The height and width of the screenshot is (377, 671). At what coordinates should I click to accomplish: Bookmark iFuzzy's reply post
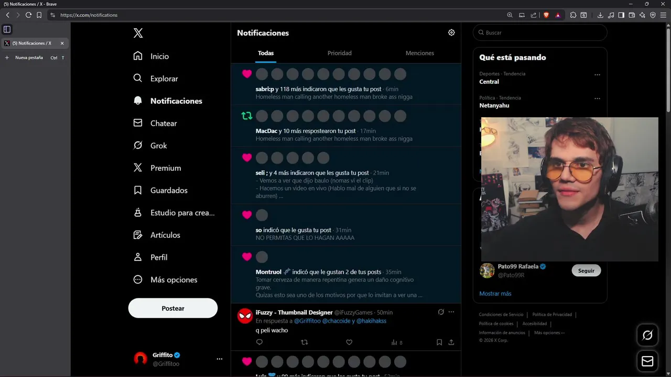439,342
